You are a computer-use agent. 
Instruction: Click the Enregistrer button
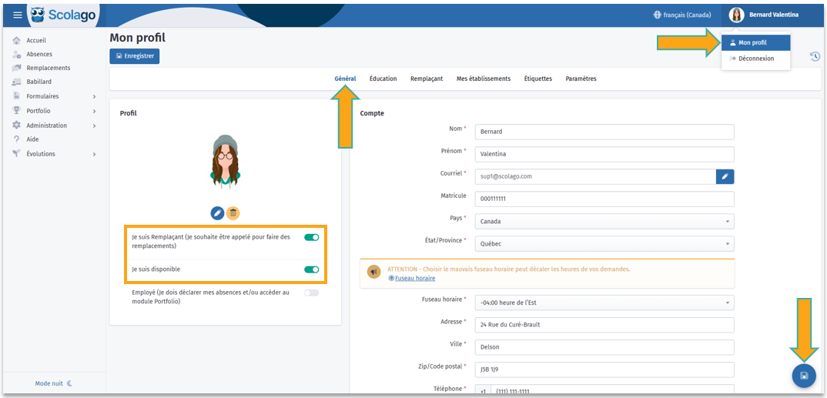click(135, 56)
